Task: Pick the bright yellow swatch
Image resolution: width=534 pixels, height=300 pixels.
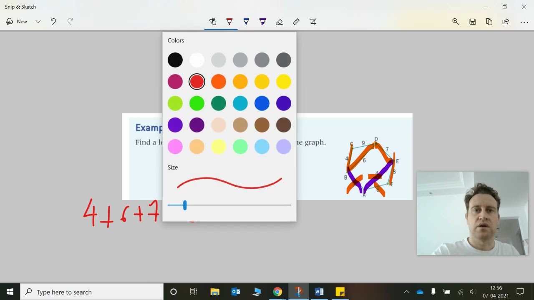Action: coord(284,82)
